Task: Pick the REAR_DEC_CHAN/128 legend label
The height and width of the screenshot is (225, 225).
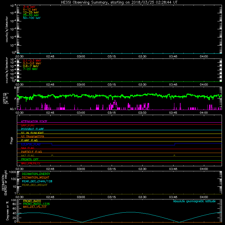Action: click(37, 181)
